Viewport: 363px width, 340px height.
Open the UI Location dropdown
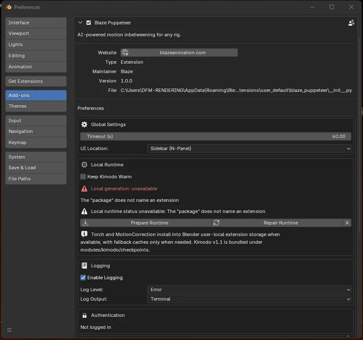coord(249,148)
